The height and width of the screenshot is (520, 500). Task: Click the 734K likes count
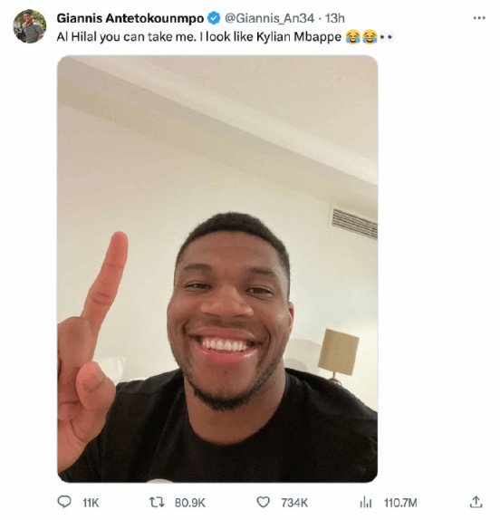pyautogui.click(x=294, y=503)
